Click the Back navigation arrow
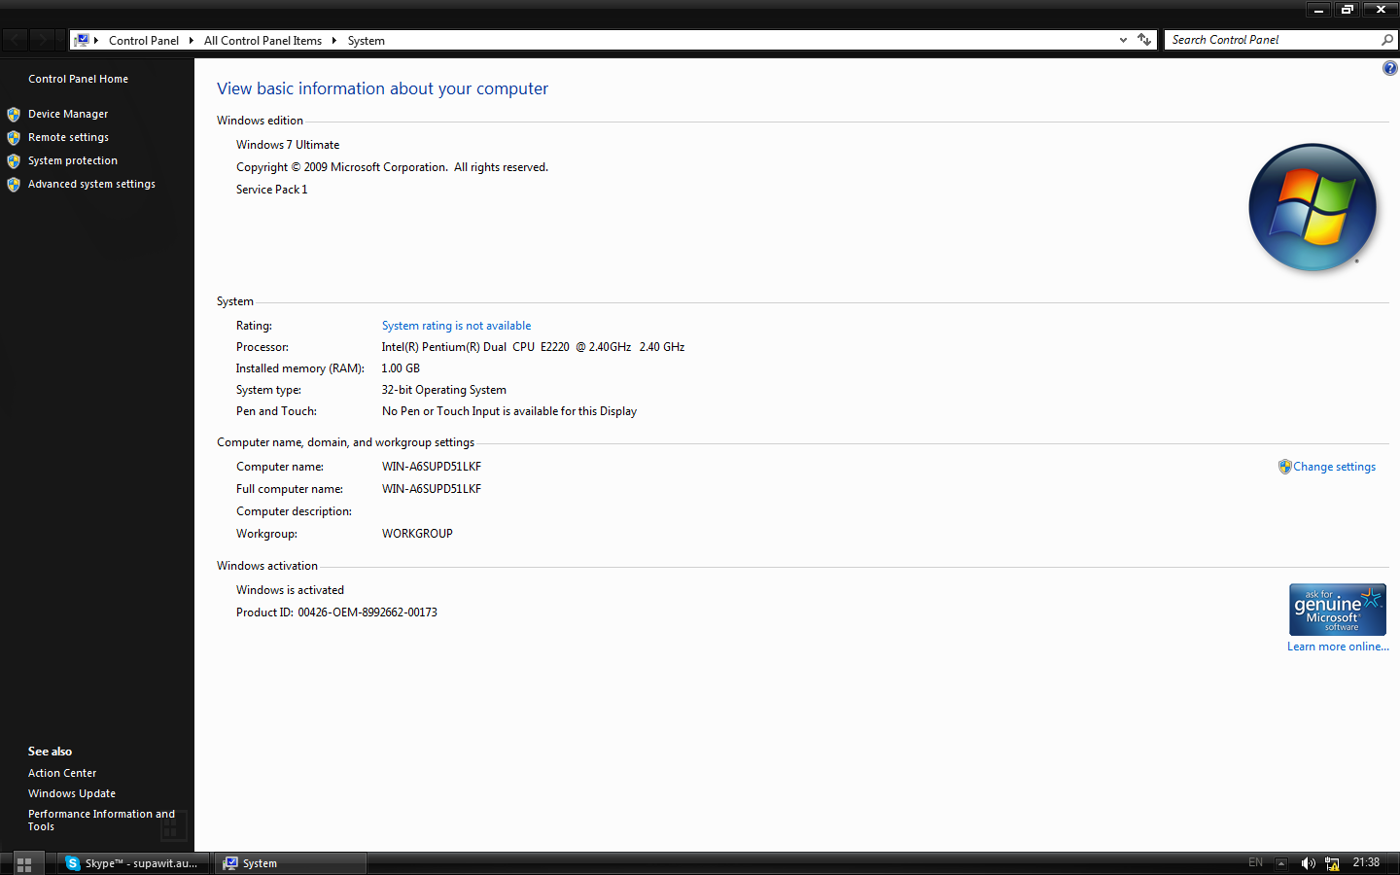1400x875 pixels. click(x=17, y=40)
